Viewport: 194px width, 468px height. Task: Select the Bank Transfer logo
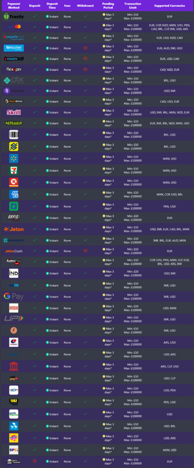pyautogui.click(x=14, y=461)
